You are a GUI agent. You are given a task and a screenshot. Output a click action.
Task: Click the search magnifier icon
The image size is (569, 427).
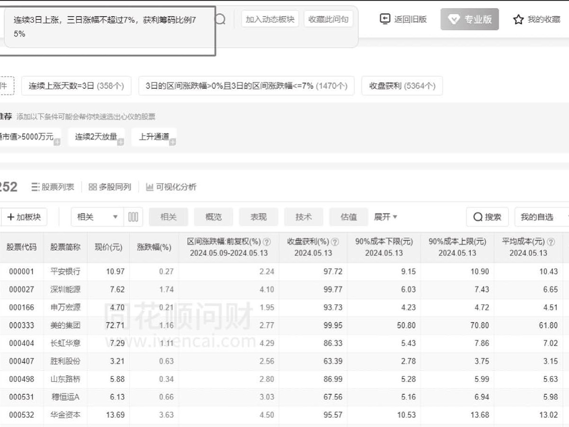[x=220, y=19]
